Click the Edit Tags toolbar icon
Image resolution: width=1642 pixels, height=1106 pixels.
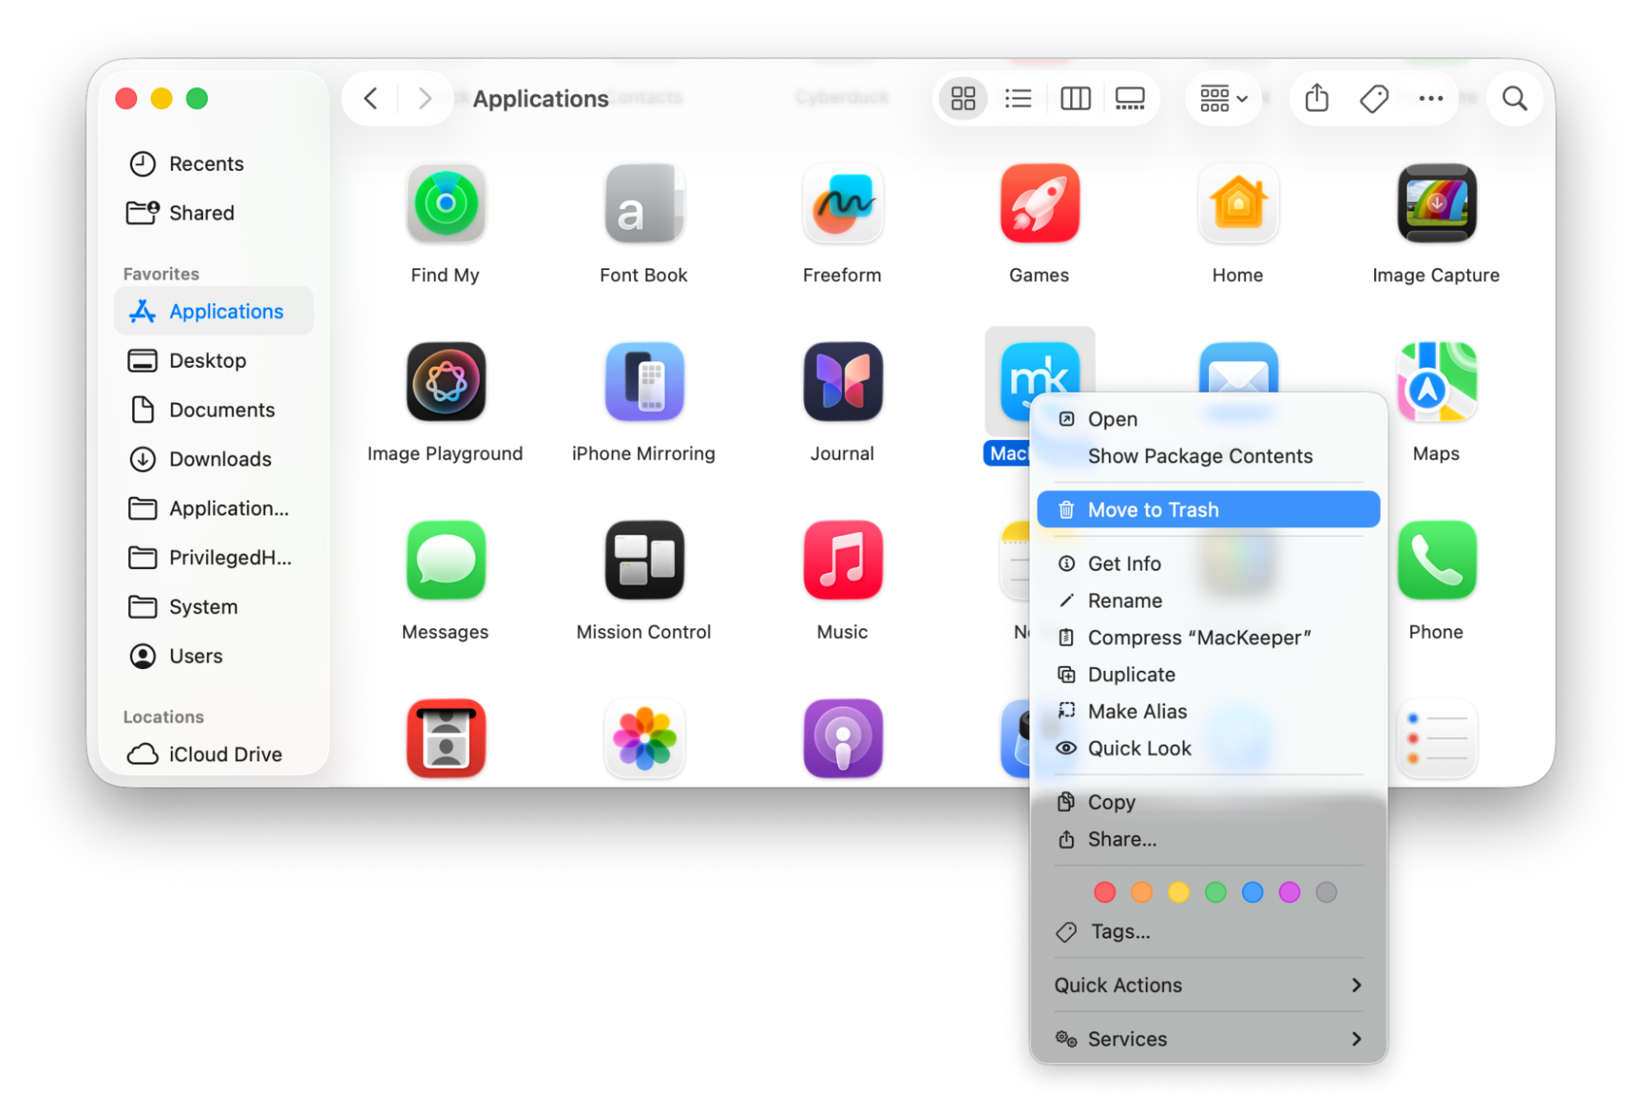click(1373, 99)
